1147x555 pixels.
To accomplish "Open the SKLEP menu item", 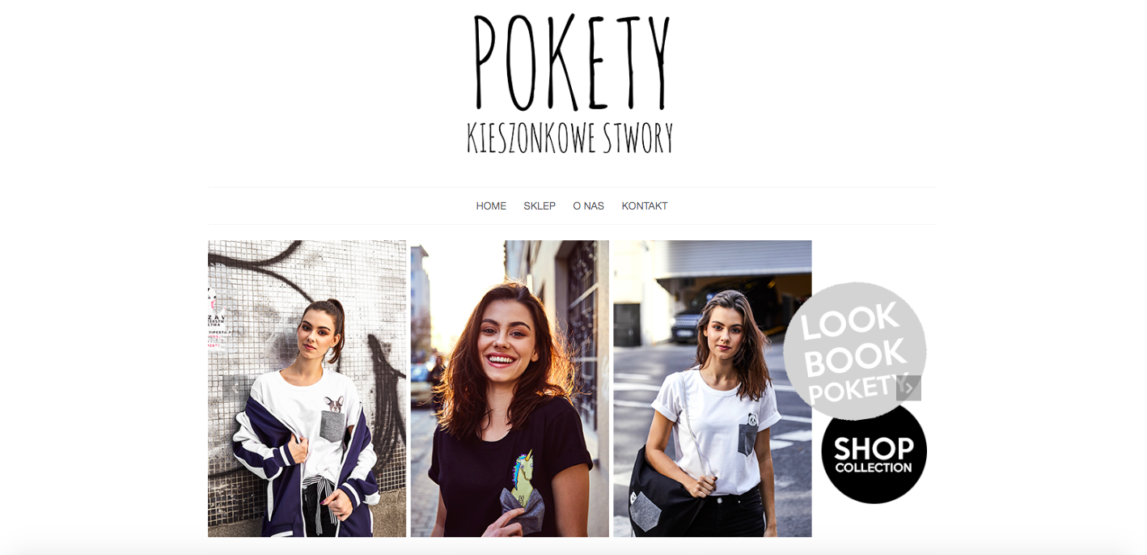I will [x=540, y=206].
